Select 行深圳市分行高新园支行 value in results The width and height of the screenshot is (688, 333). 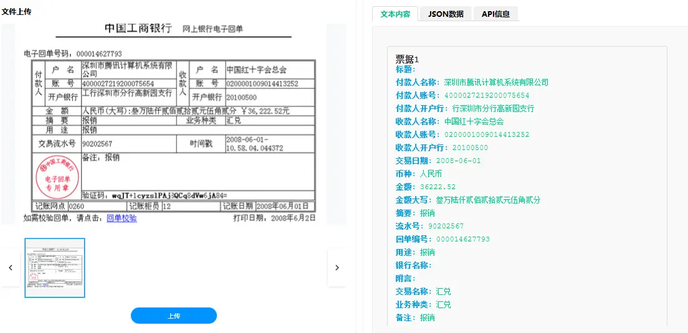click(x=493, y=109)
